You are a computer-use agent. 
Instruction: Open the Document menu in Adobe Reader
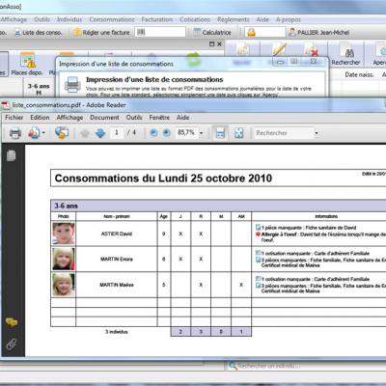click(x=104, y=118)
